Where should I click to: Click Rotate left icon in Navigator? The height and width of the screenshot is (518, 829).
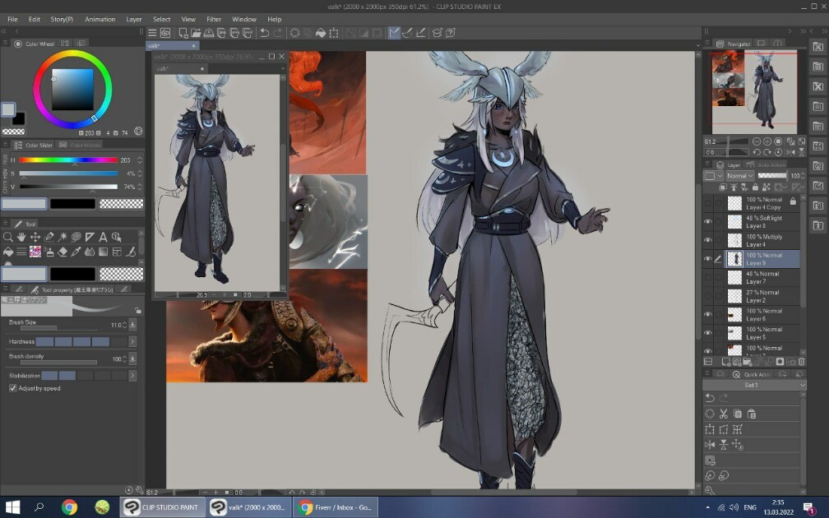[757, 152]
